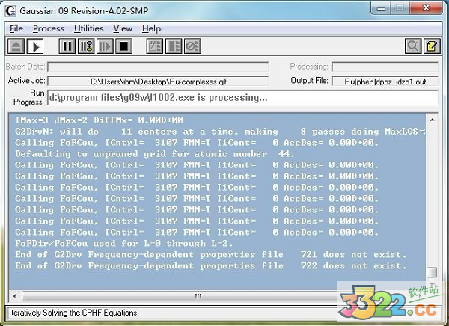Viewport: 449px width, 326px height.
Task: Maximize the Gaussian 09 window
Action: click(400, 8)
